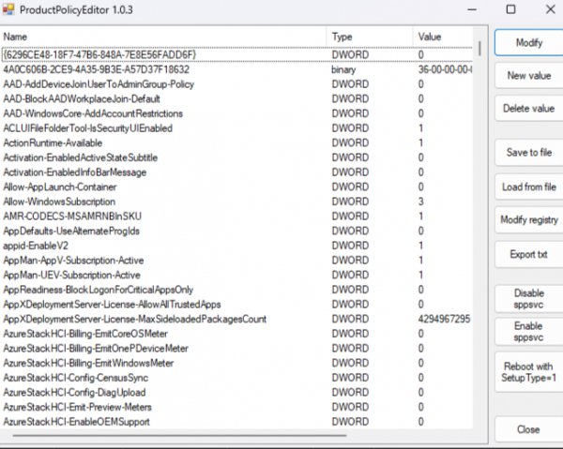Minimize the ProductPolicyEditor window
The height and width of the screenshot is (449, 563).
click(x=472, y=9)
